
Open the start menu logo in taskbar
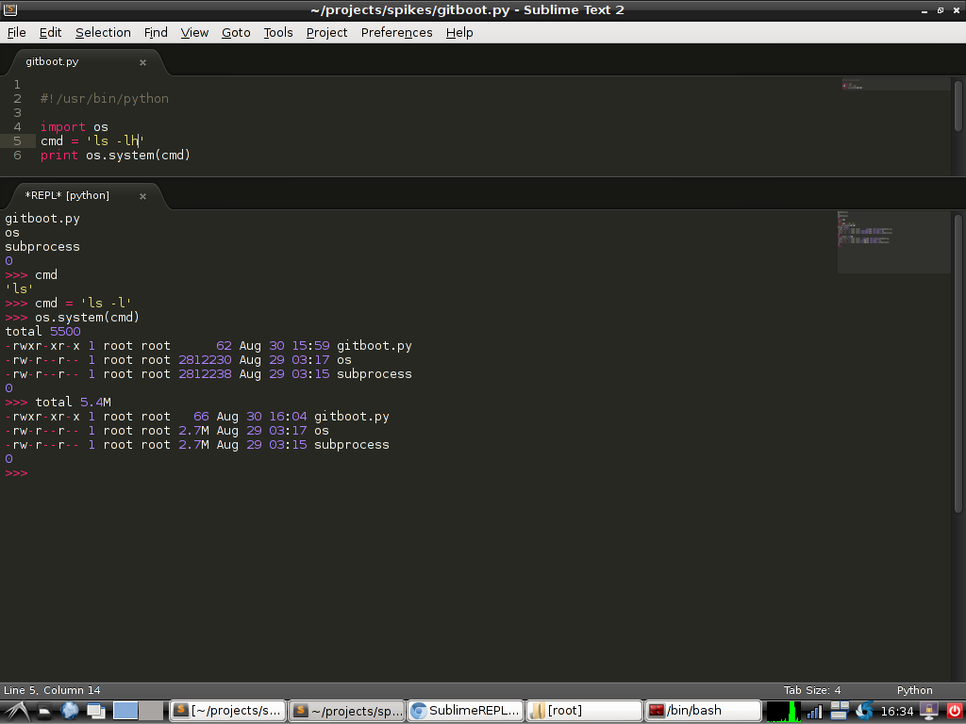coord(18,711)
